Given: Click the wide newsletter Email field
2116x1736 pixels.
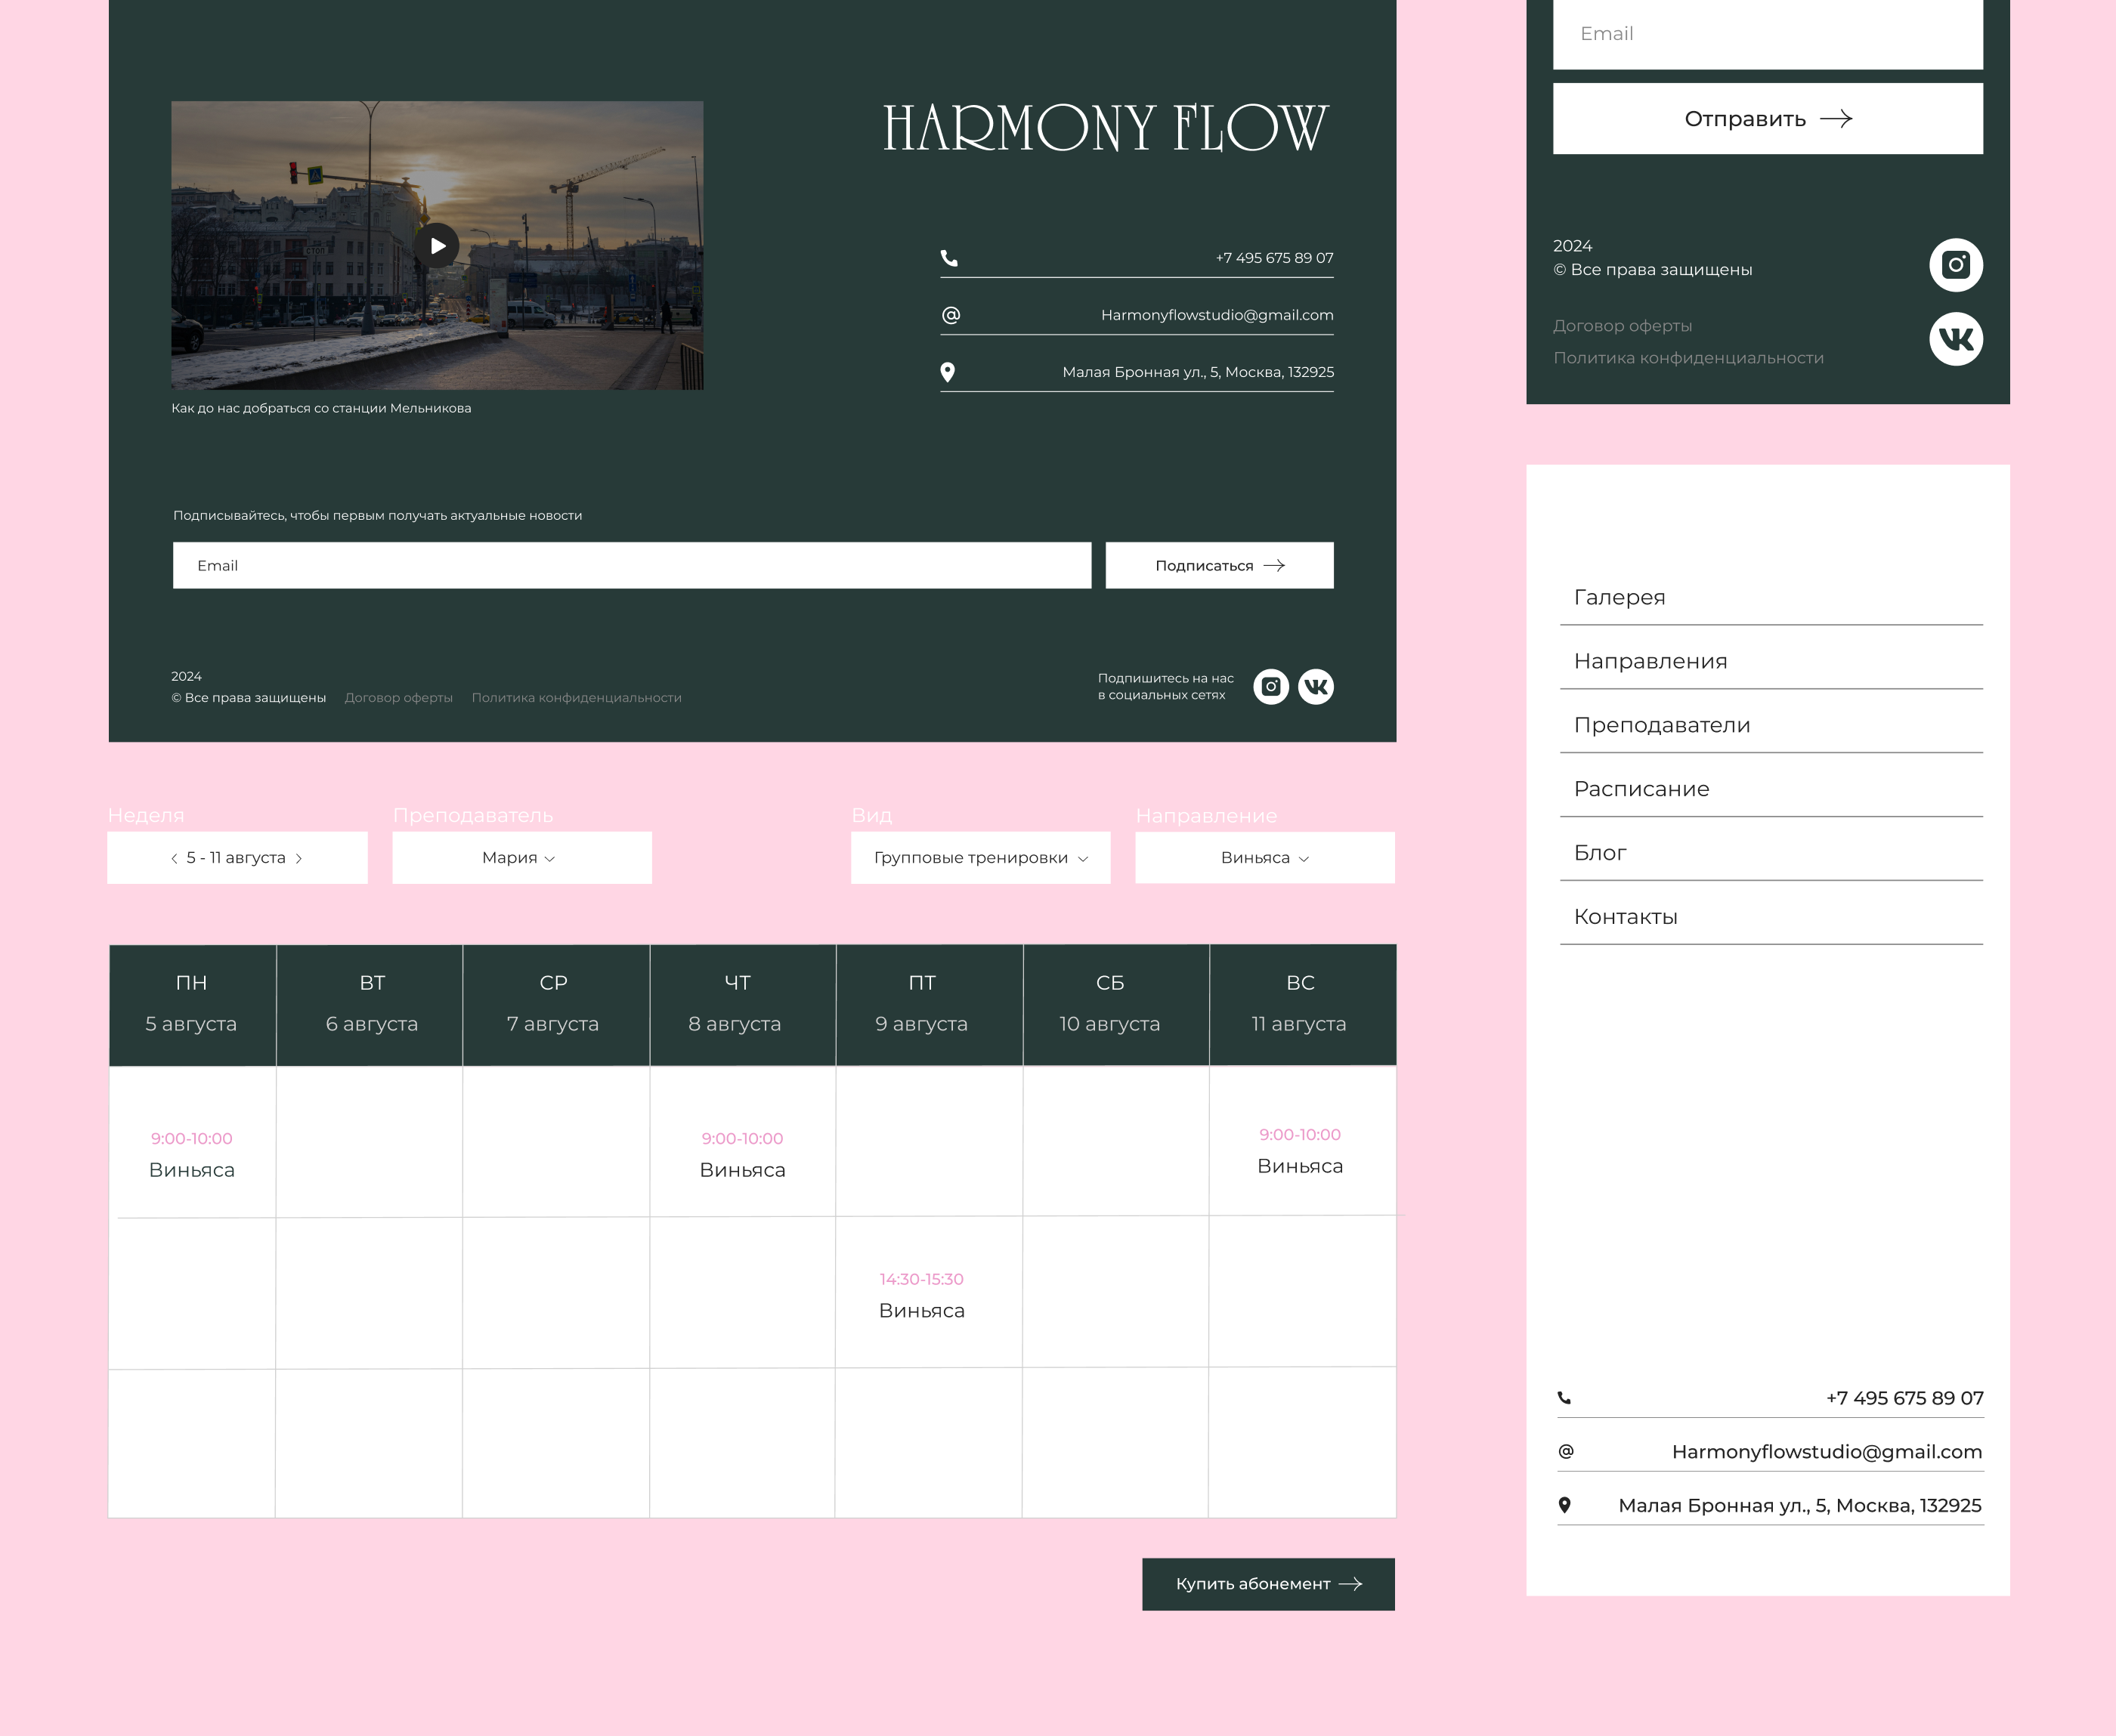Looking at the screenshot, I should click(x=631, y=566).
